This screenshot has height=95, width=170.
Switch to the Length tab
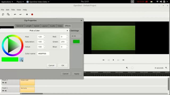coord(28,26)
